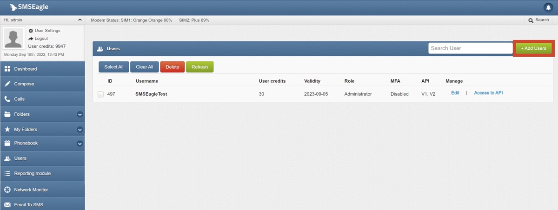This screenshot has width=558, height=210.
Task: Expand the My Folders submenu arrow
Action: 80,130
